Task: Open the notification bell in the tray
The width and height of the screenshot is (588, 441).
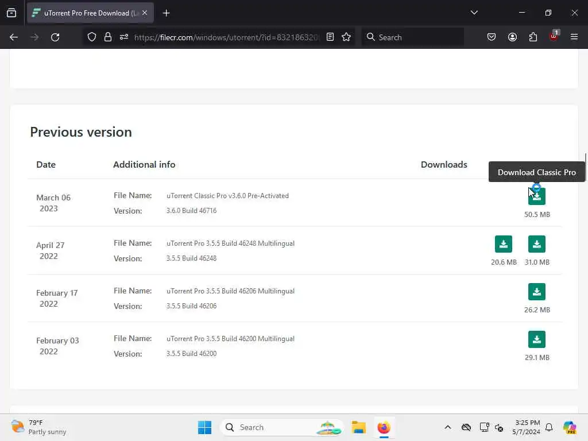Action: click(x=549, y=427)
